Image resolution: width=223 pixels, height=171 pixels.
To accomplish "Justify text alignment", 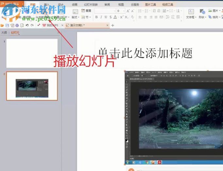I will [x=156, y=17].
